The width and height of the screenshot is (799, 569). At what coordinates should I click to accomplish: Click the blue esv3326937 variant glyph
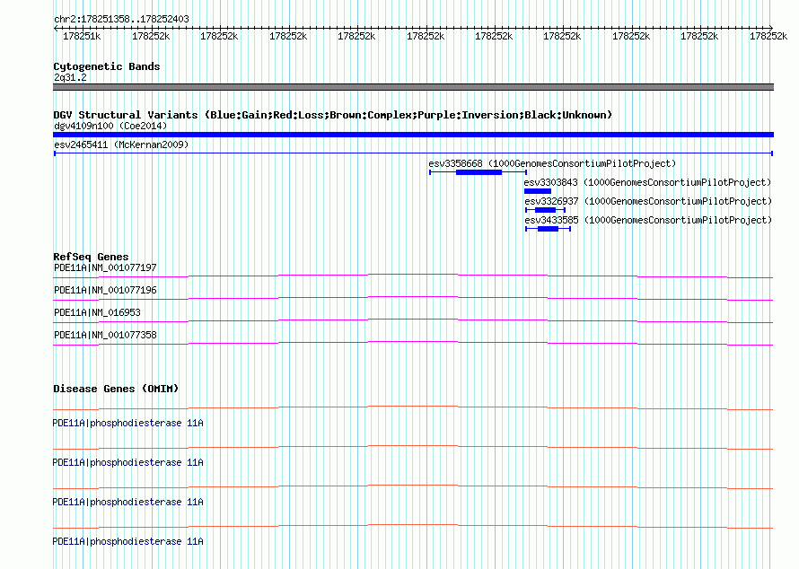545,210
